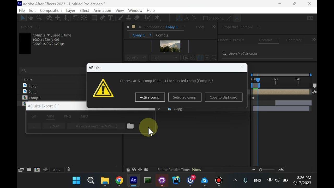Select the Rotation tool
334x188 pixels.
[76, 18]
